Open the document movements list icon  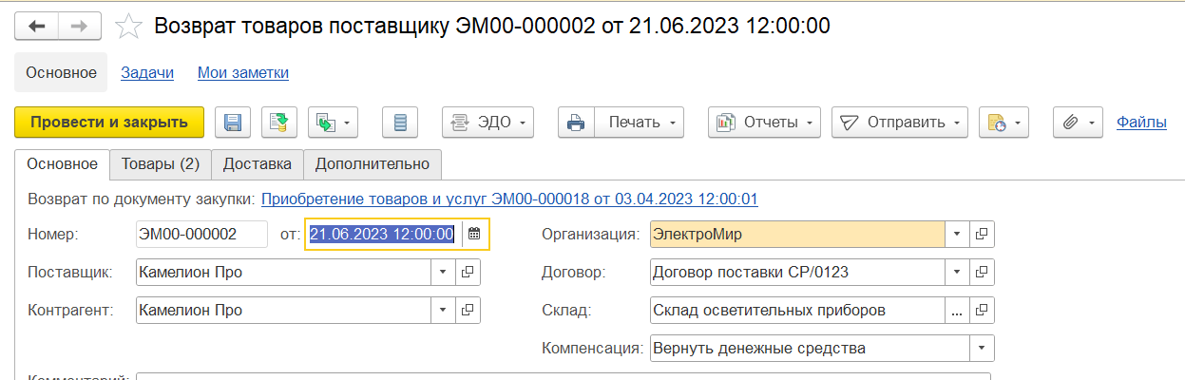tap(400, 122)
